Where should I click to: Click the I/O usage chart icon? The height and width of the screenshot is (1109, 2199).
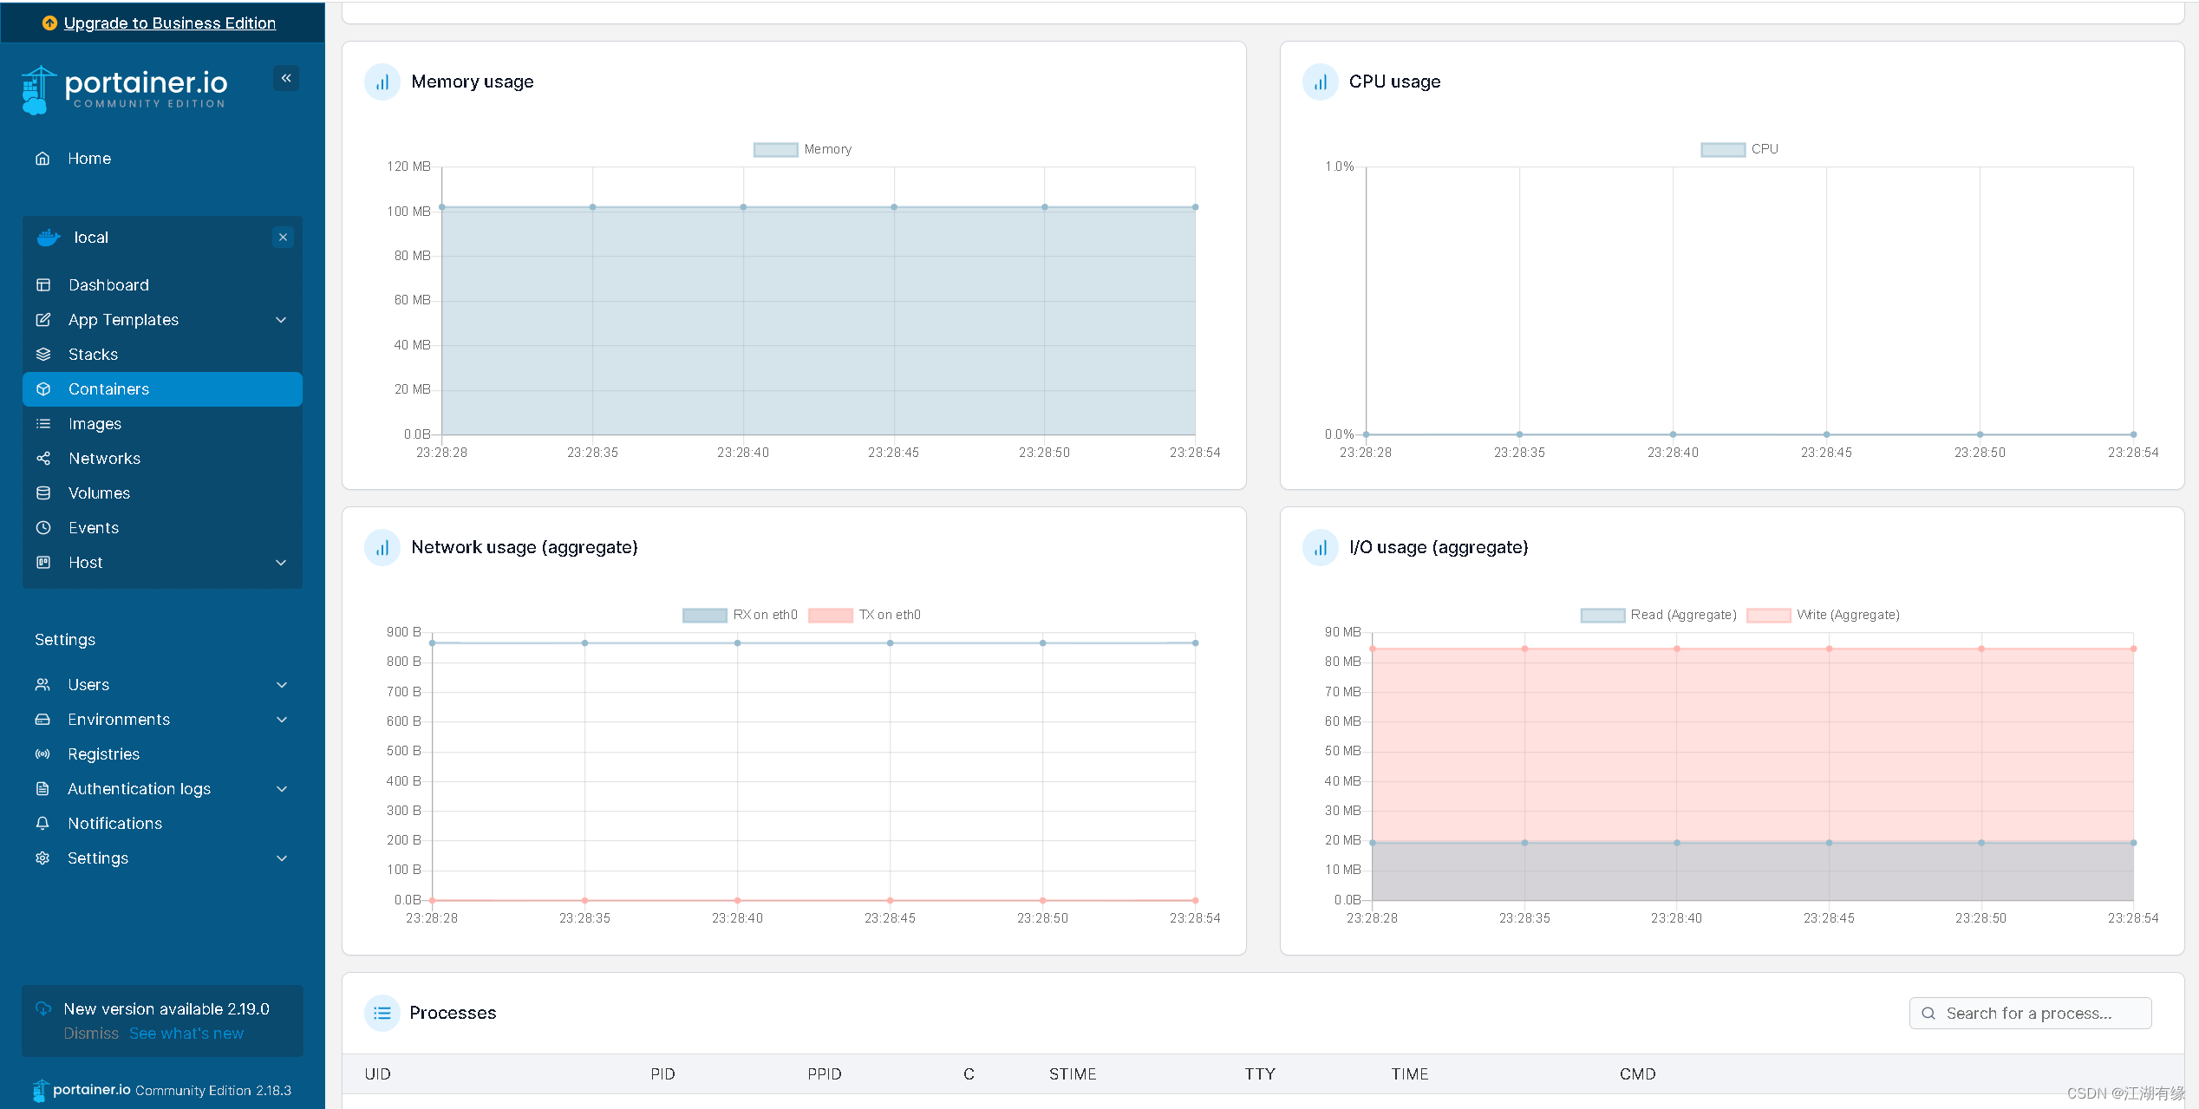(1321, 548)
